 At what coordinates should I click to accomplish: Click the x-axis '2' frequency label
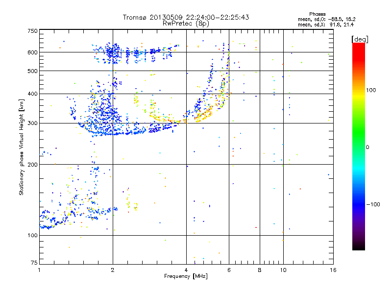tap(113, 270)
